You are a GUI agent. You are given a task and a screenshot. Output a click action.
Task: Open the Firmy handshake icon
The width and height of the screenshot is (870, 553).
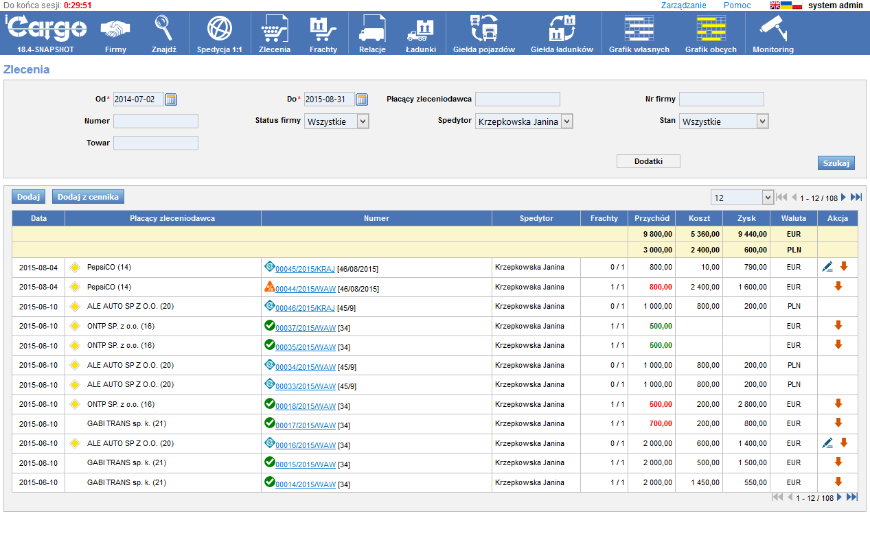pyautogui.click(x=115, y=30)
